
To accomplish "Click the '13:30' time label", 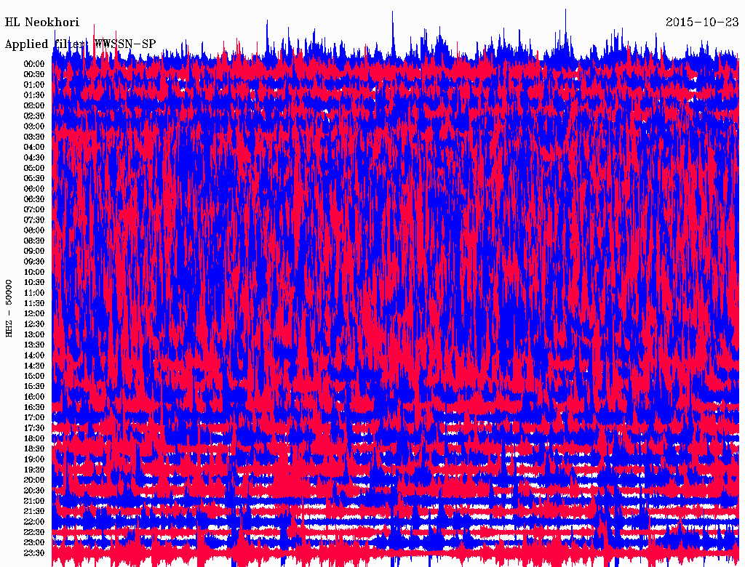I will 34,345.
